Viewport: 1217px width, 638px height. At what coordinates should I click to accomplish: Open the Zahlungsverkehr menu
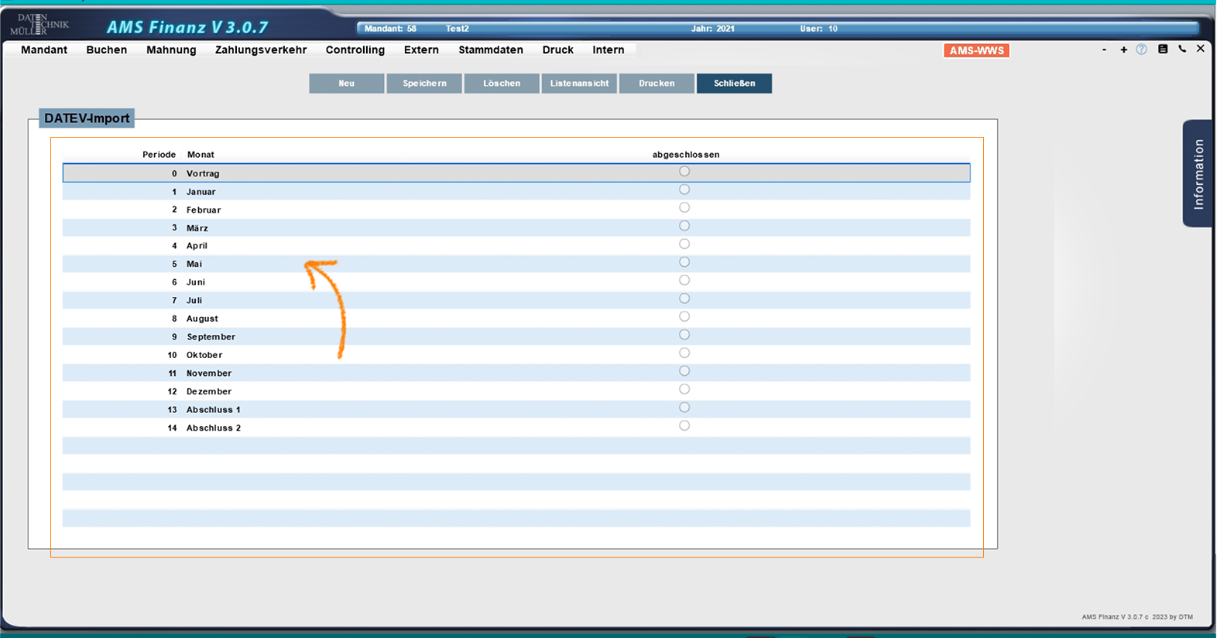(x=261, y=50)
